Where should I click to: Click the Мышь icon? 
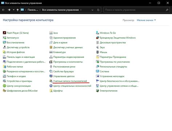click(98, 52)
